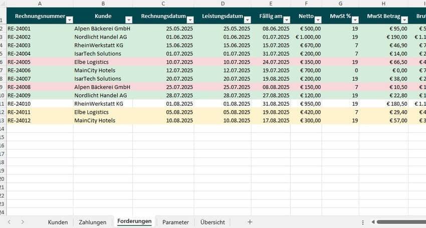426x228 pixels.
Task: Select column C by its header letter
Action: click(163, 4)
